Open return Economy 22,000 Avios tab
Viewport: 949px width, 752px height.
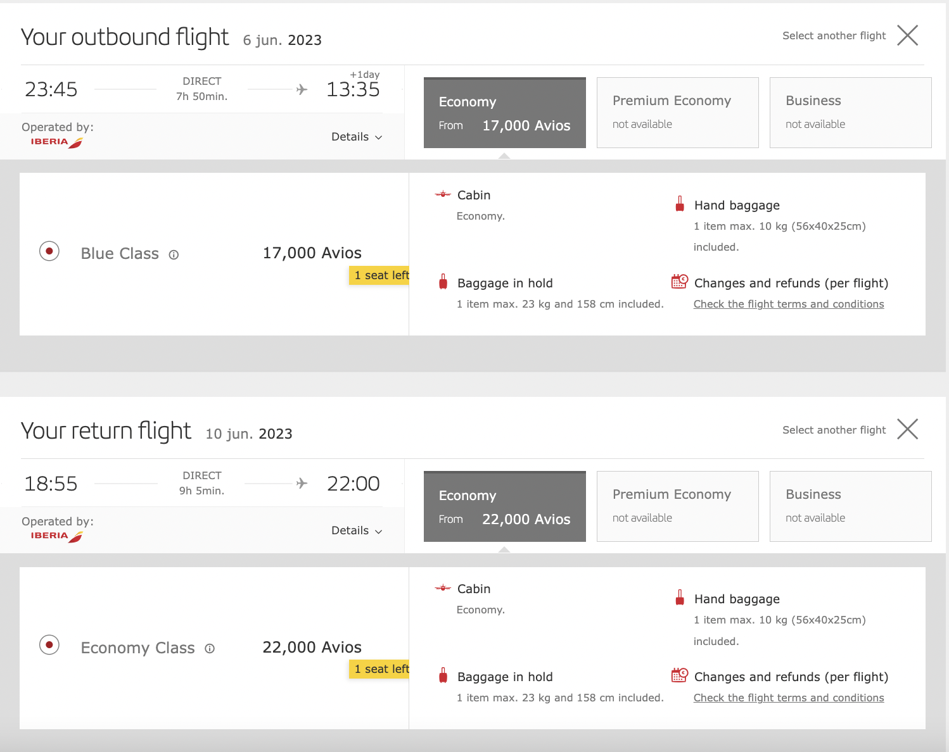(504, 507)
